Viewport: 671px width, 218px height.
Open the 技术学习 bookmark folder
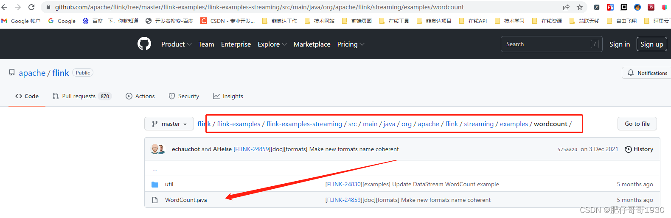click(x=510, y=21)
